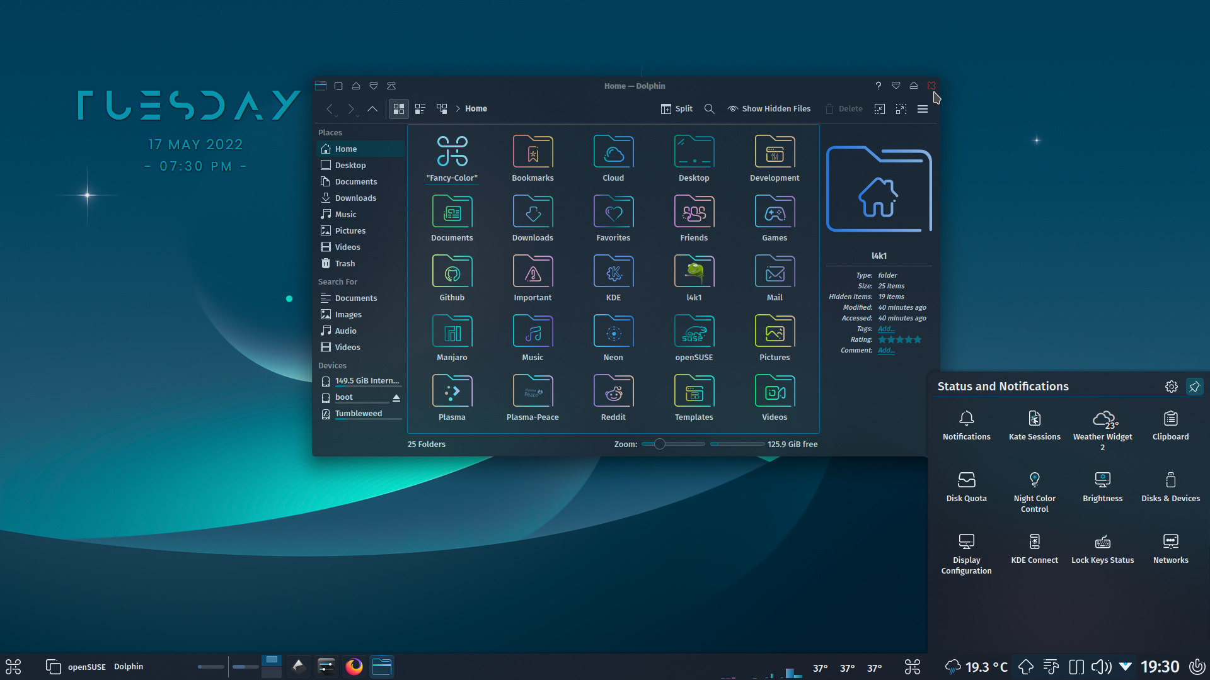Open Music in Places panel
Screen dimensions: 1210x680
click(360, 214)
